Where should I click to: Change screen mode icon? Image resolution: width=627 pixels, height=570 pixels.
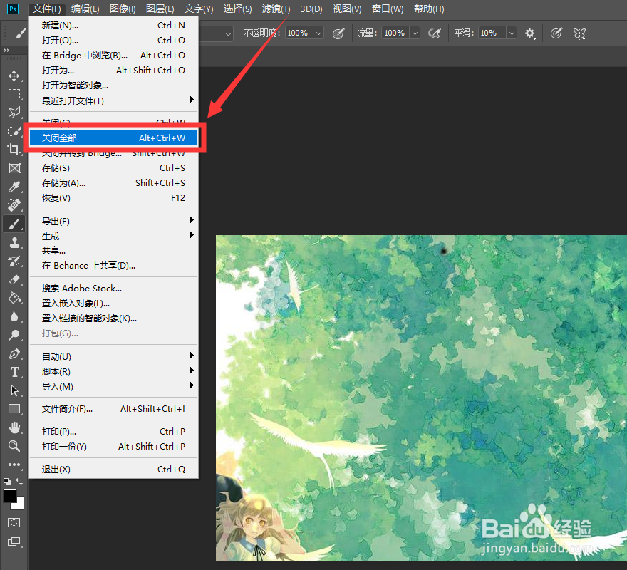[14, 541]
